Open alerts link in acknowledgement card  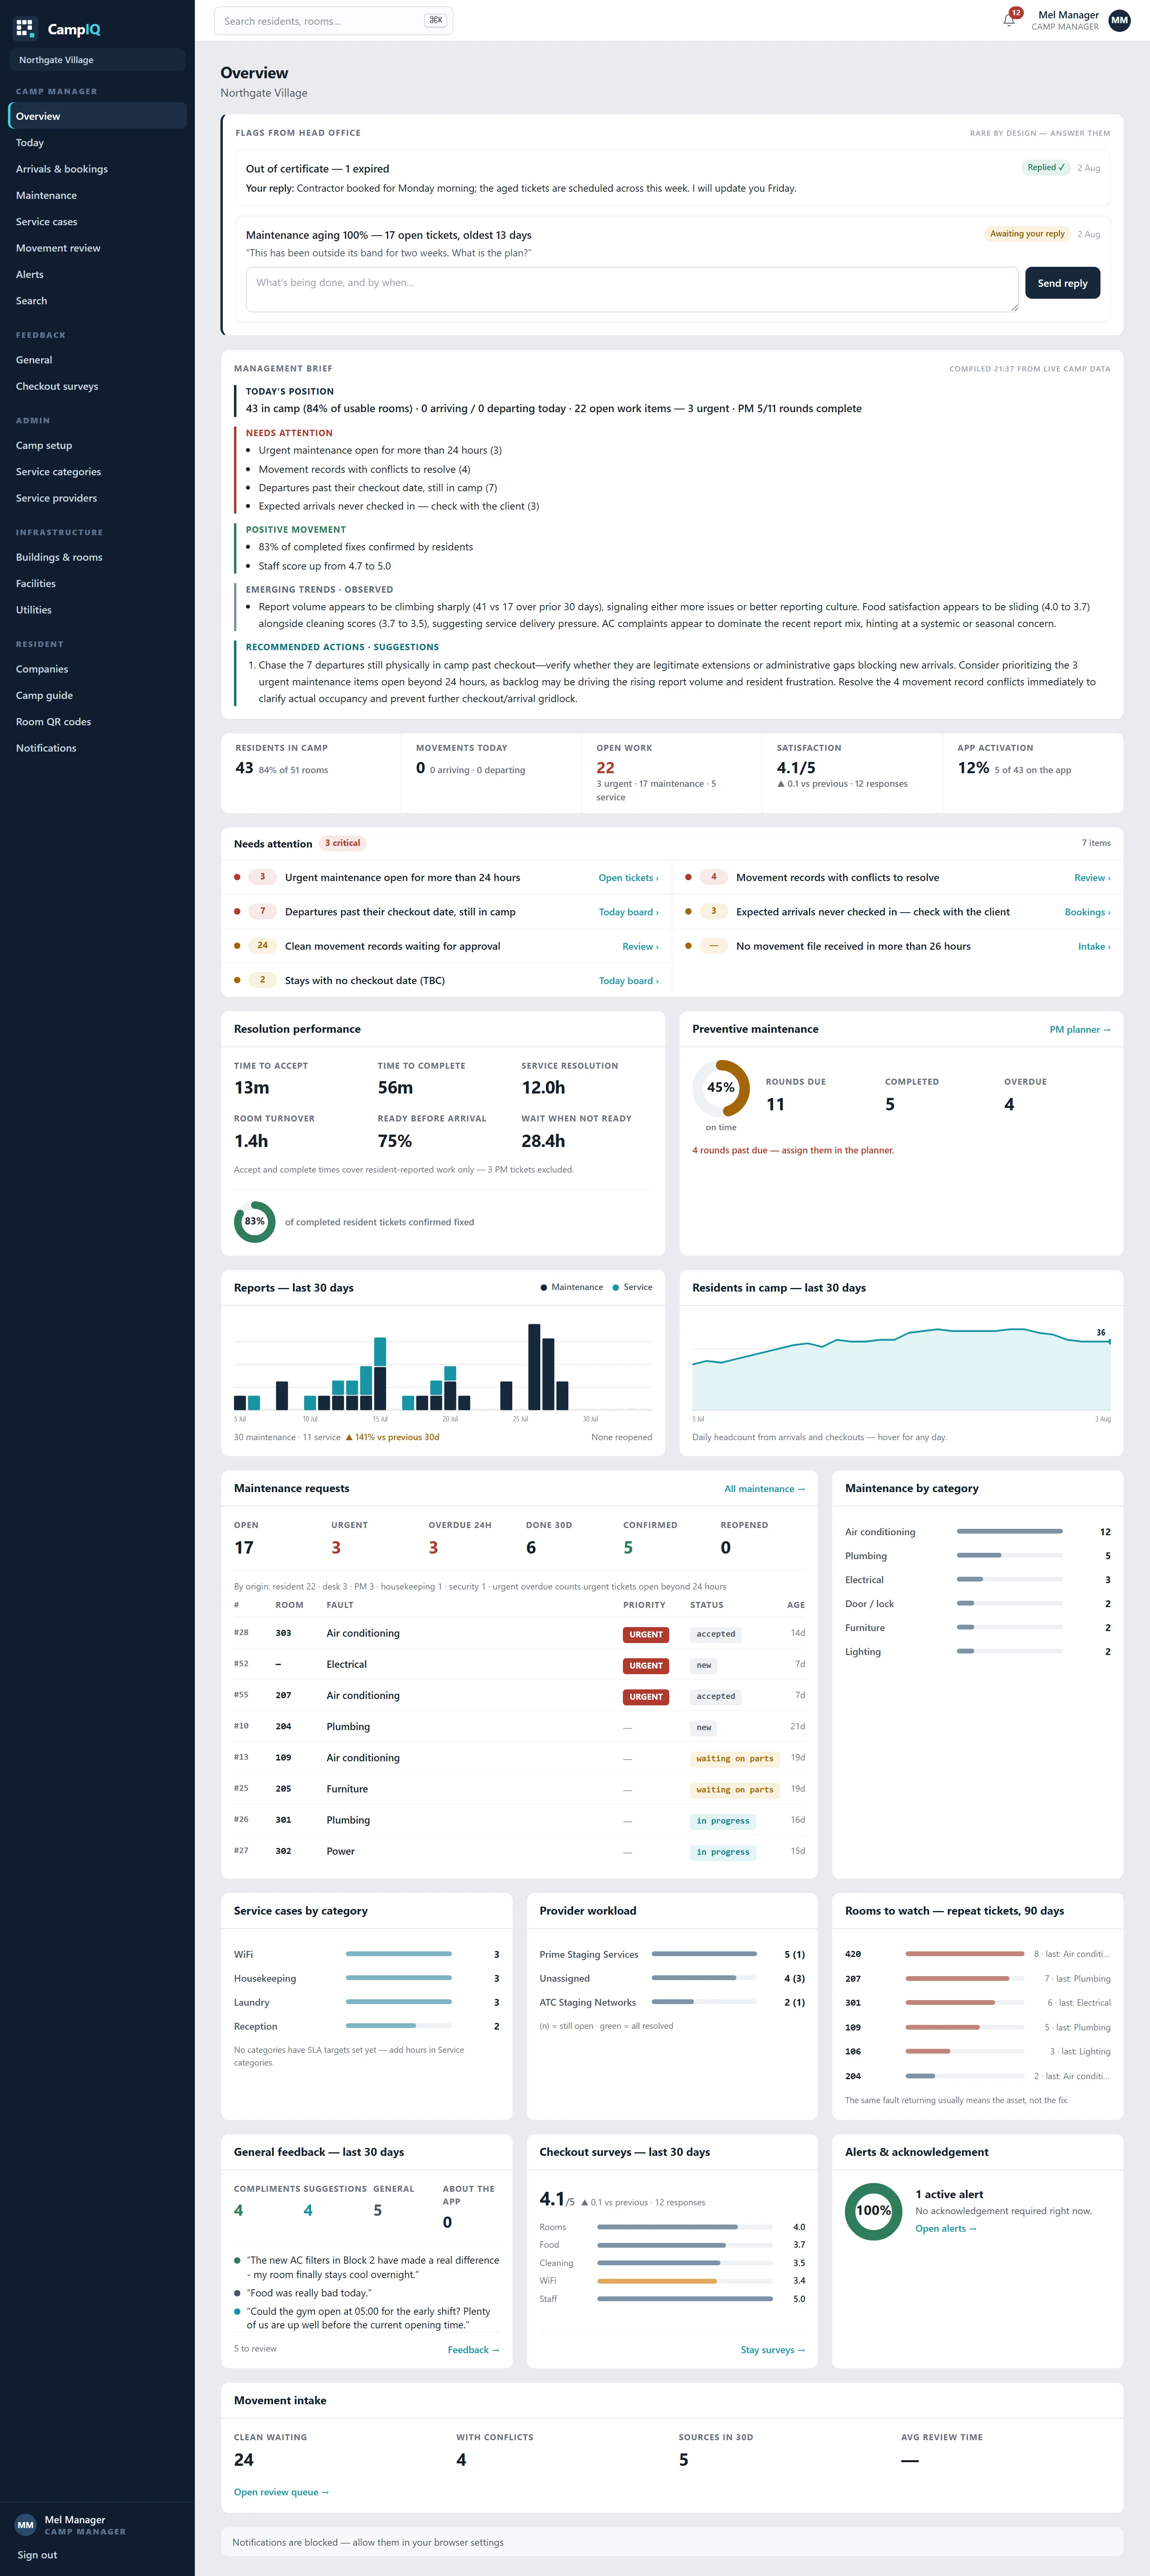pos(946,2228)
